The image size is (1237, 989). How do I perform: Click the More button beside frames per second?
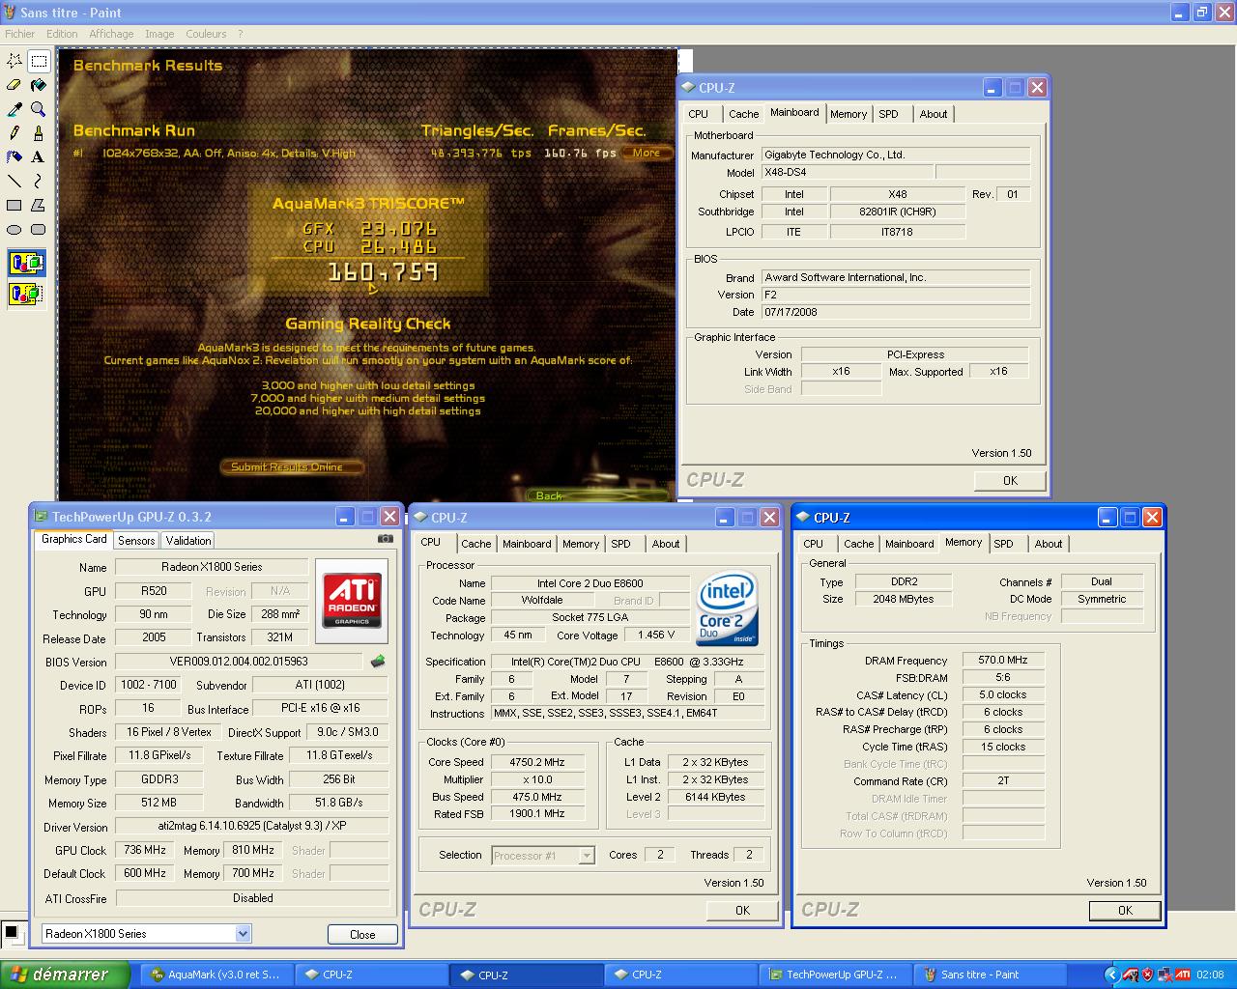pyautogui.click(x=647, y=153)
